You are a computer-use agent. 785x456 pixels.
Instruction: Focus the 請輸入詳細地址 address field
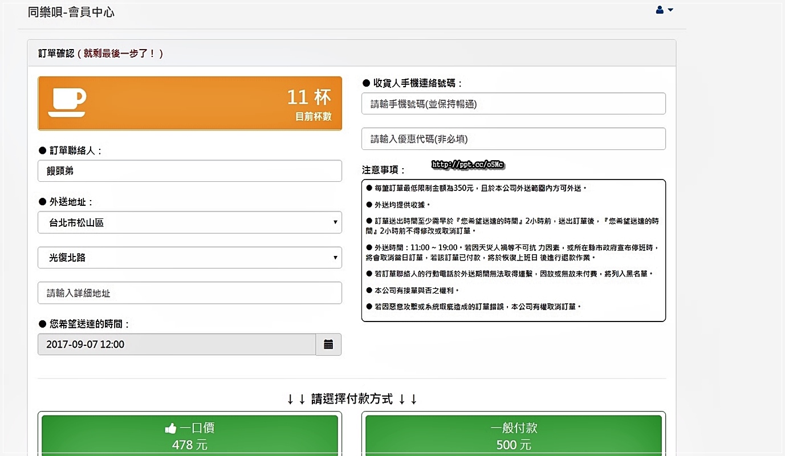click(189, 293)
